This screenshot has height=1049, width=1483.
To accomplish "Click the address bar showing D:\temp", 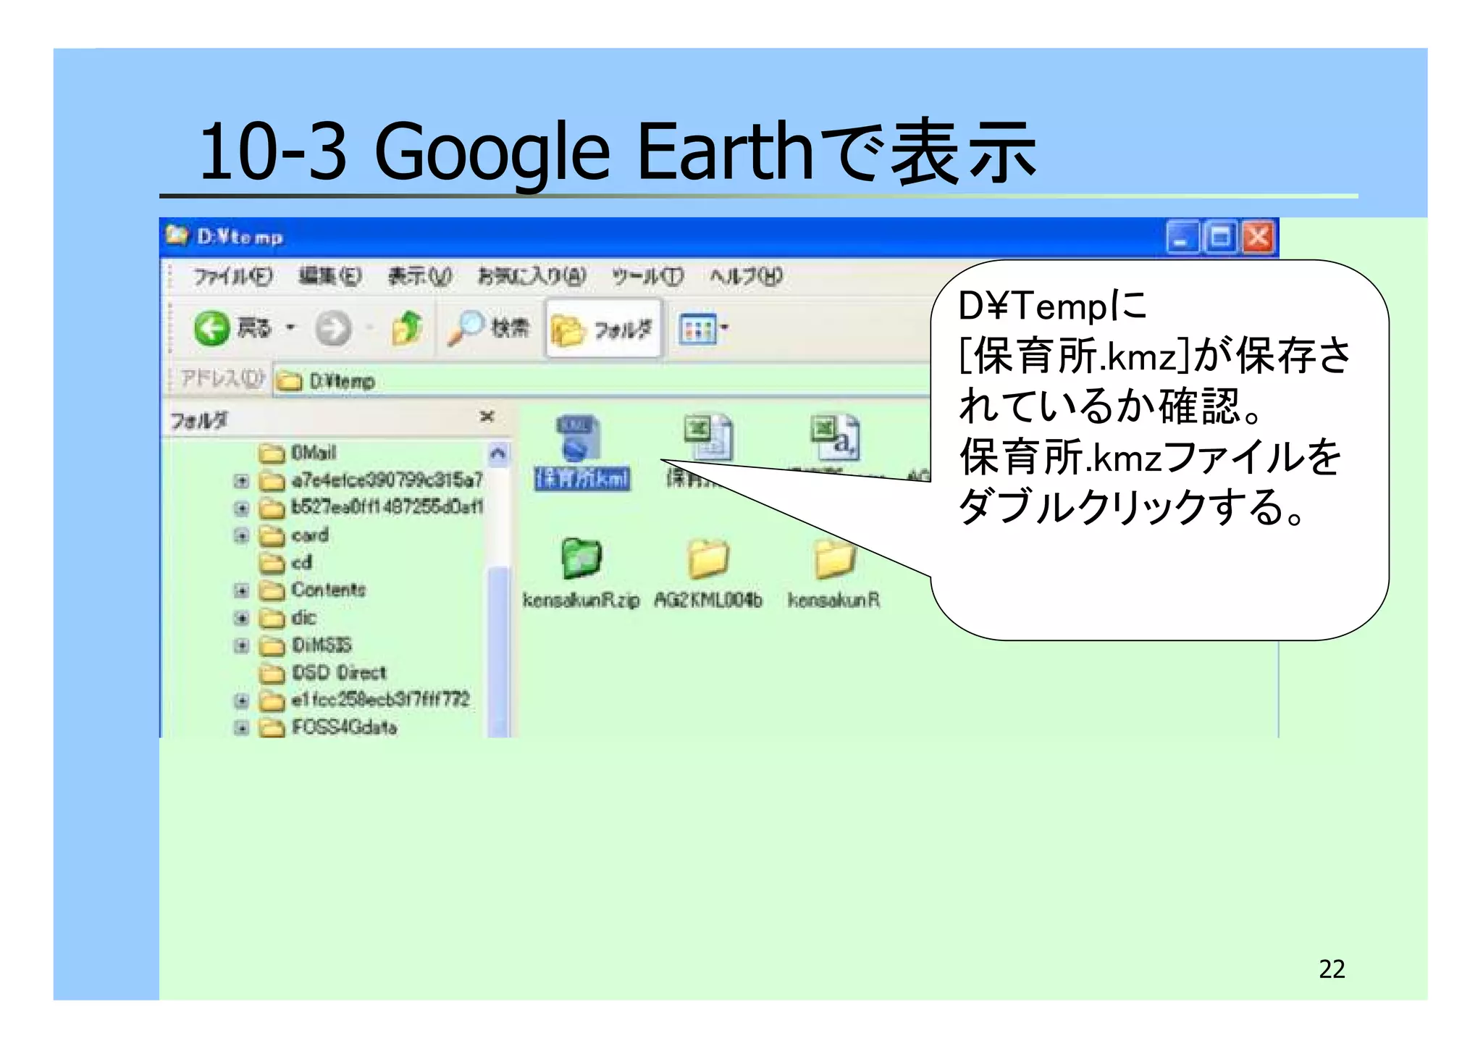I will 601,380.
